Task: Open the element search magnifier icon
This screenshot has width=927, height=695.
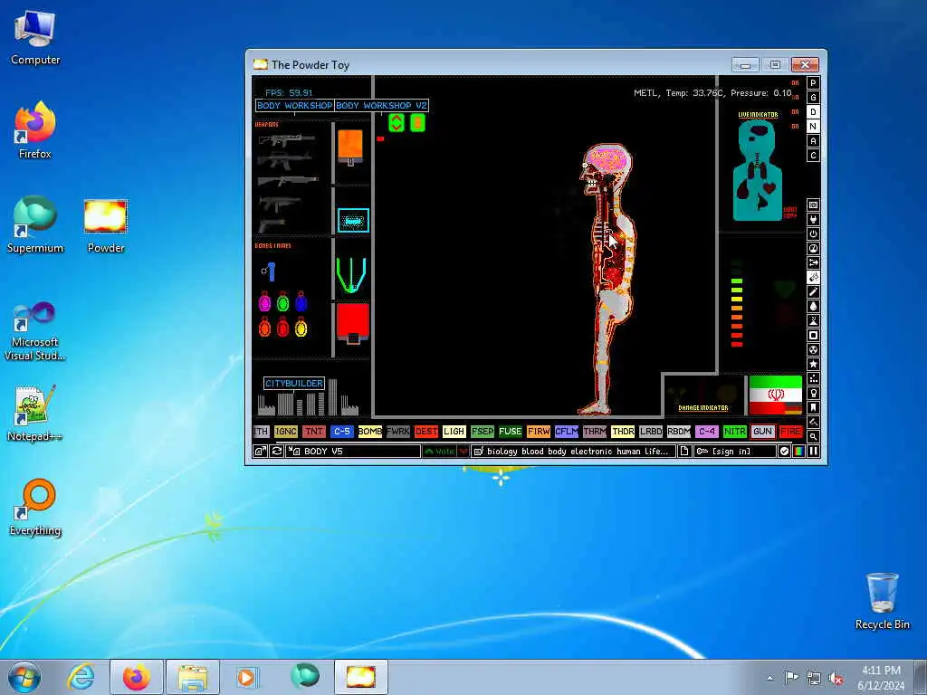Action: (x=813, y=437)
